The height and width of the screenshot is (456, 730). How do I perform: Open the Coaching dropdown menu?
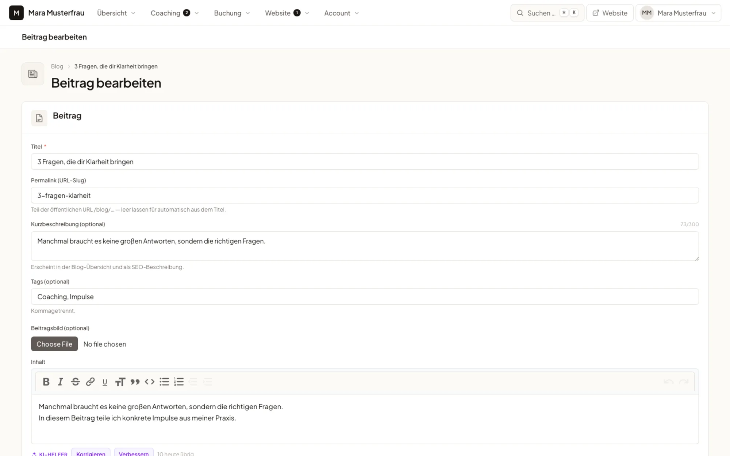[x=175, y=13]
